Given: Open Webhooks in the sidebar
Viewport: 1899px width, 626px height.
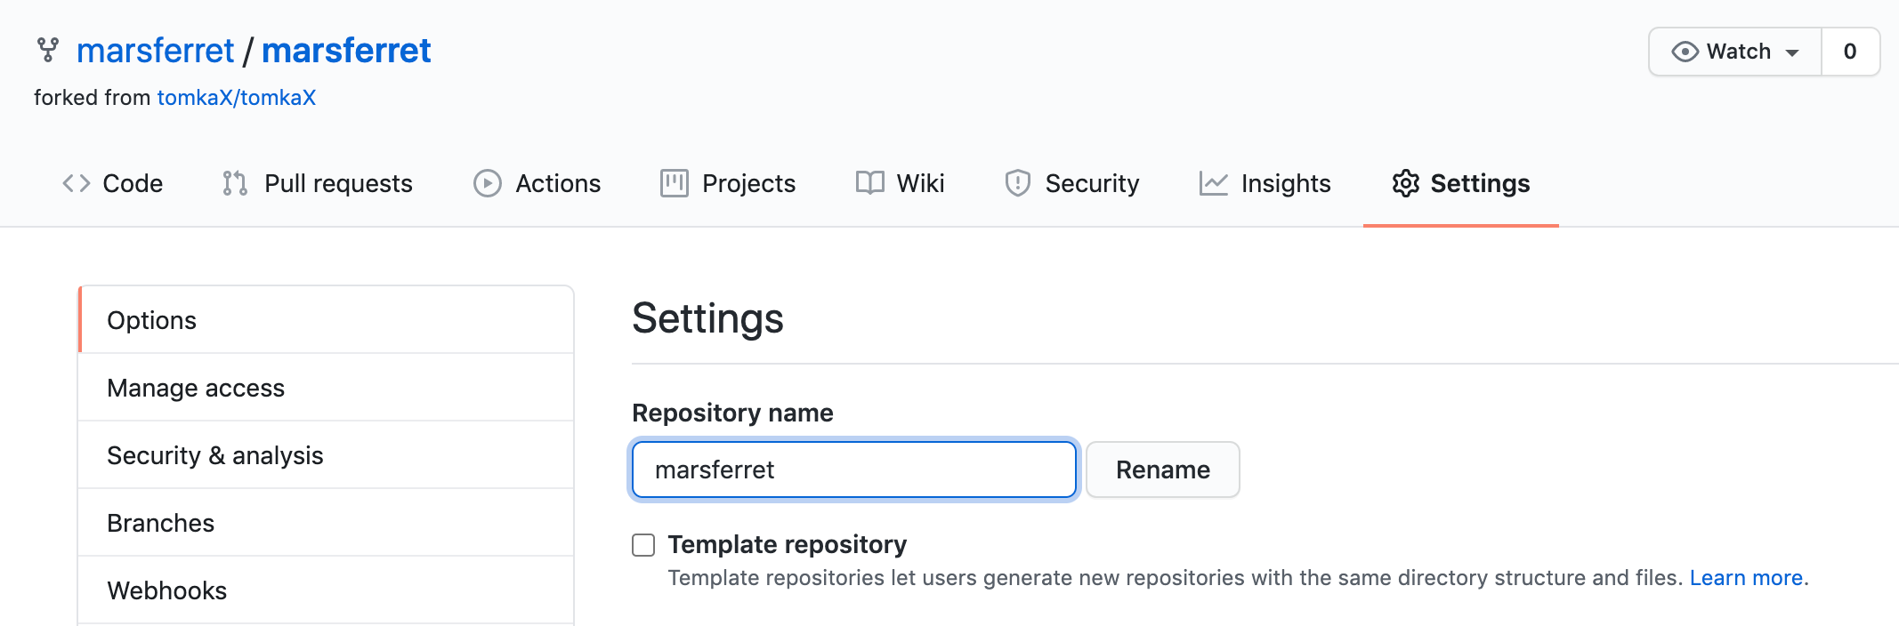Looking at the screenshot, I should pyautogui.click(x=326, y=590).
